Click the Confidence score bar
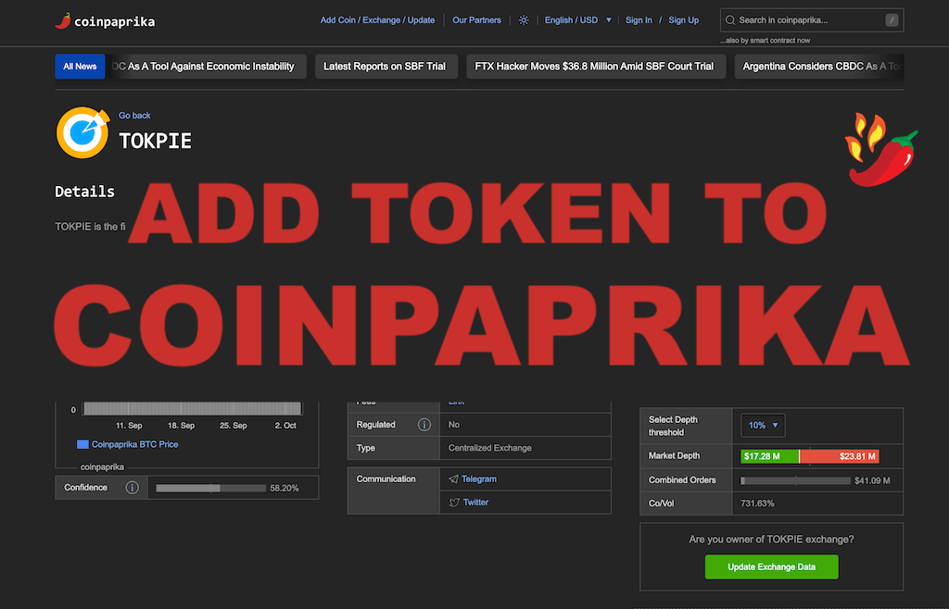Screen dimensions: 949x609 tap(210, 488)
